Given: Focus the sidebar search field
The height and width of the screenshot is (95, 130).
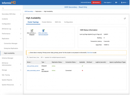Looking at the screenshot, I should pyautogui.click(x=11, y=8).
